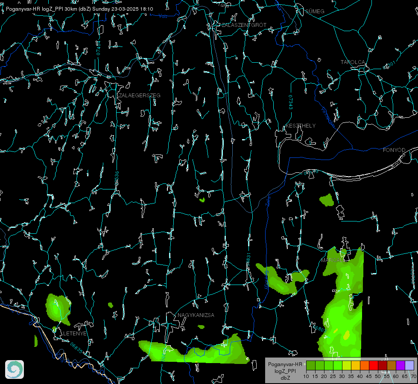Click the legend tick label 25
Viewport: 418px width, 384px height.
pyautogui.click(x=333, y=376)
